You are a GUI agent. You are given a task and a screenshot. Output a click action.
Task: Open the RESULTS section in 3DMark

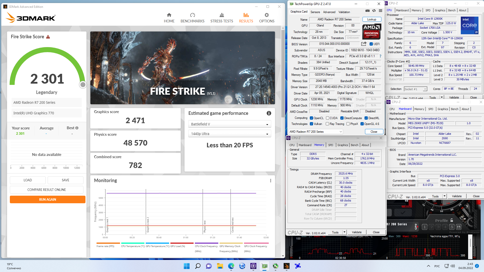[246, 18]
